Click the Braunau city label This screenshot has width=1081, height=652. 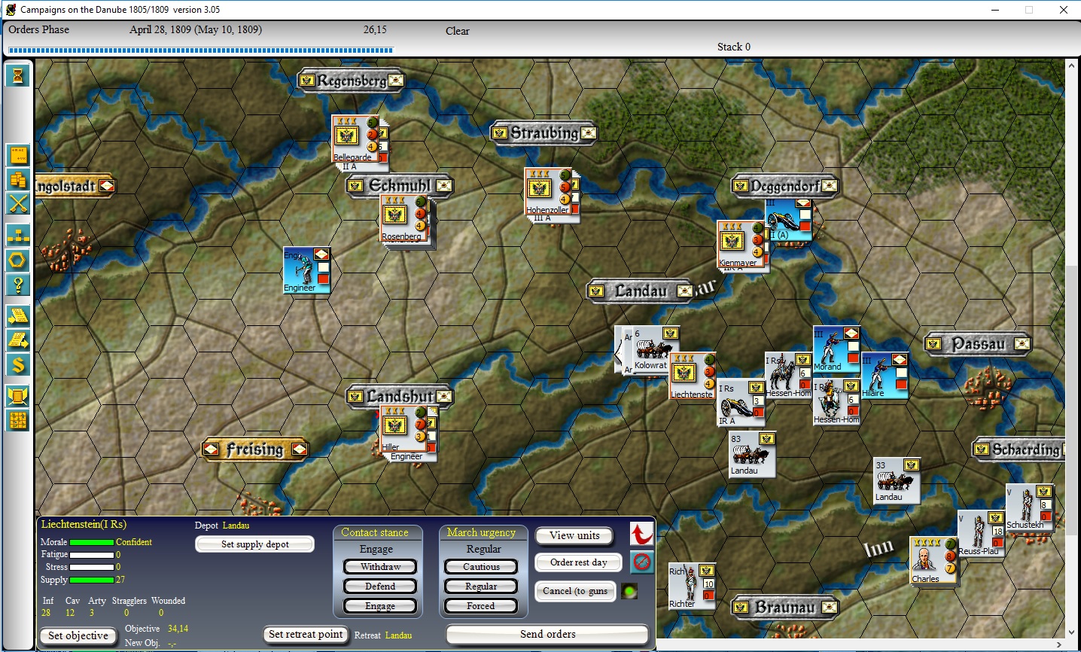point(784,607)
